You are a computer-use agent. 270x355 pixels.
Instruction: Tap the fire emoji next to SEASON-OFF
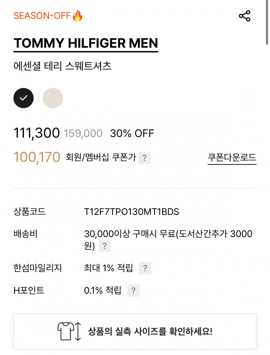(x=77, y=16)
